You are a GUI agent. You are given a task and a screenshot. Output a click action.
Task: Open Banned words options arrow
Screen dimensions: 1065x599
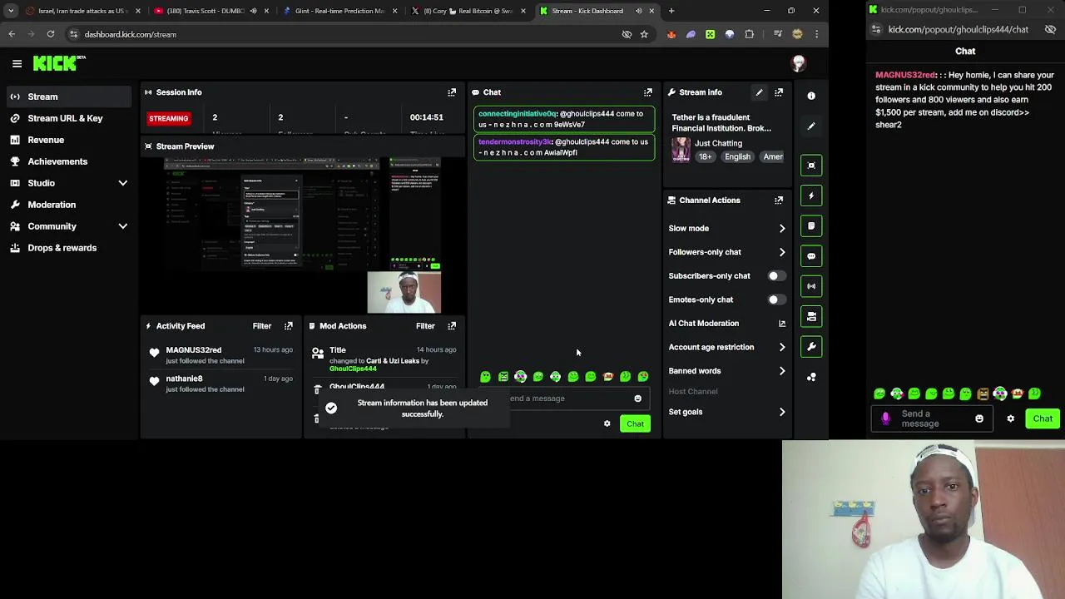tap(782, 371)
